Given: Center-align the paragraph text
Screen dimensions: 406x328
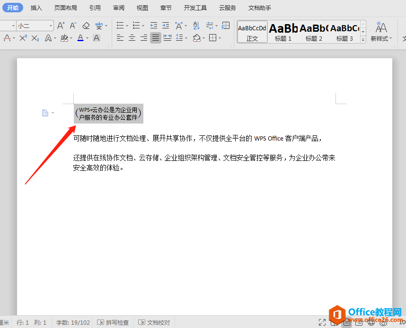Looking at the screenshot, I should (x=132, y=38).
